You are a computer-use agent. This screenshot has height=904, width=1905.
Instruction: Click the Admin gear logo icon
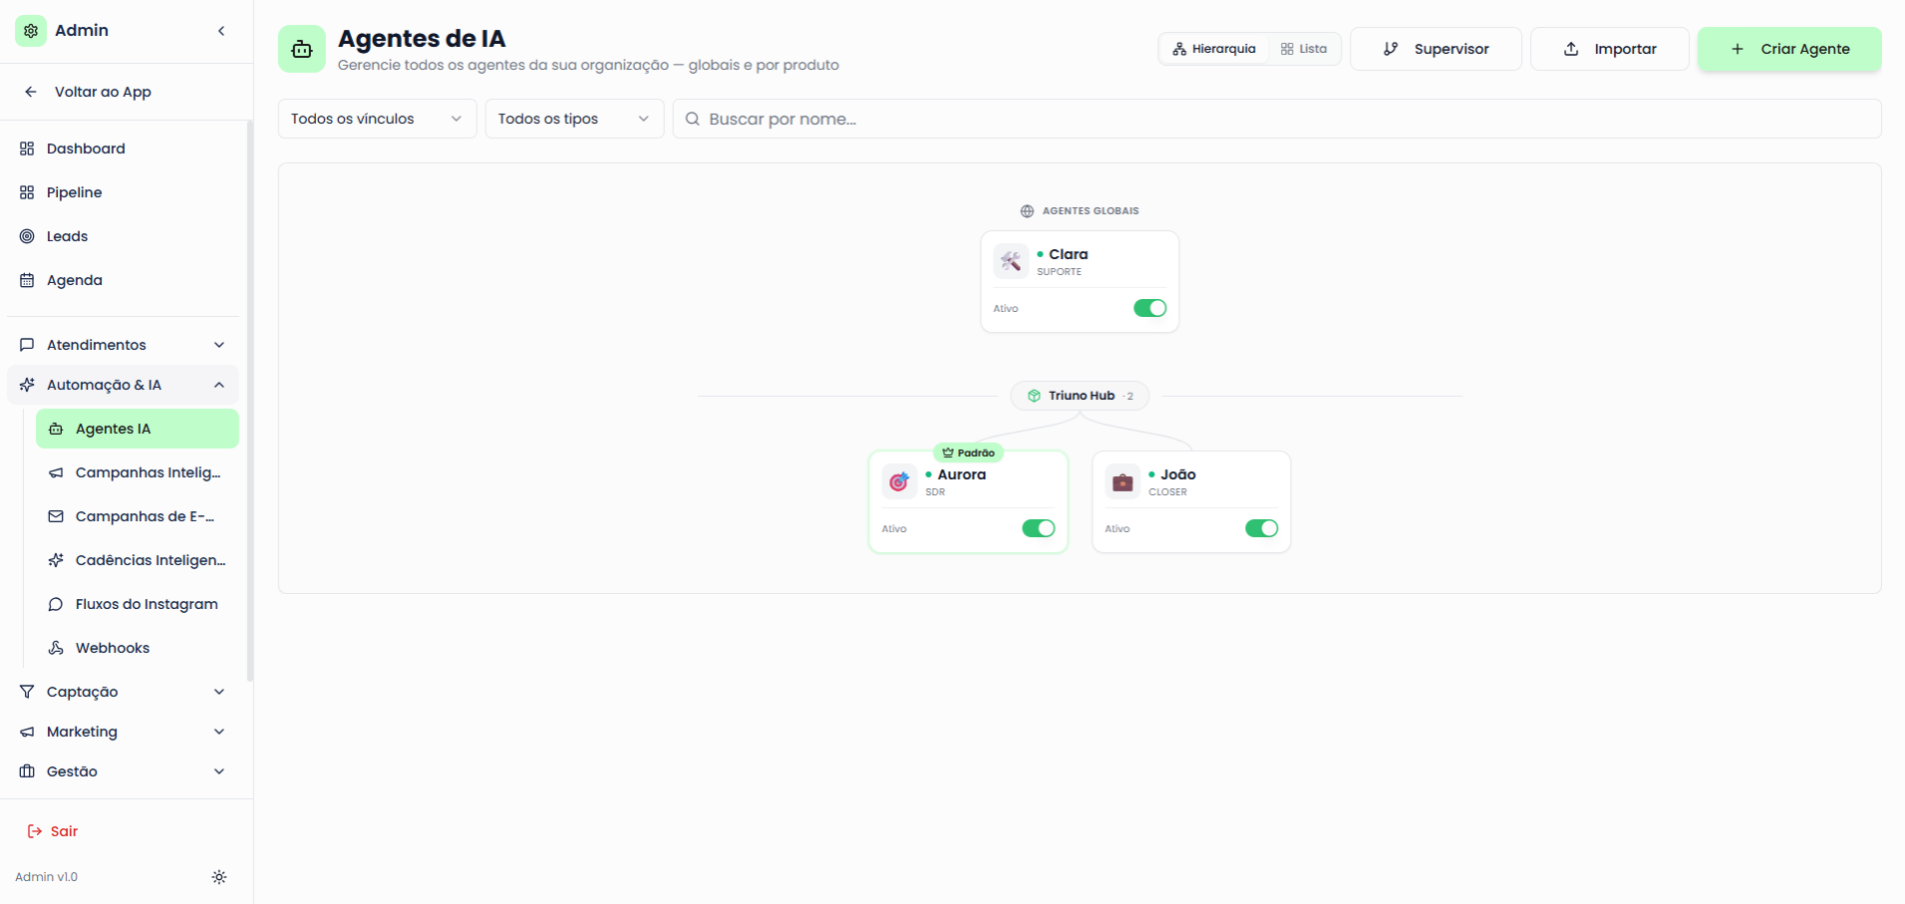click(31, 31)
